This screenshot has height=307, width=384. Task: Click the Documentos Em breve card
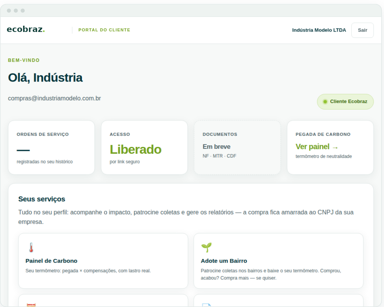click(x=237, y=147)
